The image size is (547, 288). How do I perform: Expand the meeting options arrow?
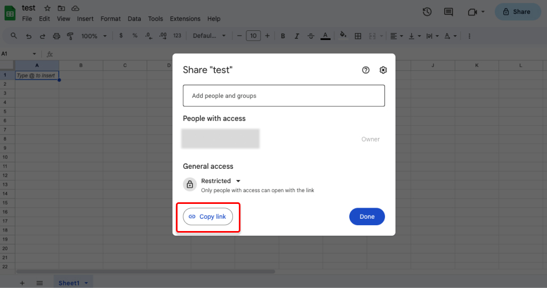click(x=483, y=12)
